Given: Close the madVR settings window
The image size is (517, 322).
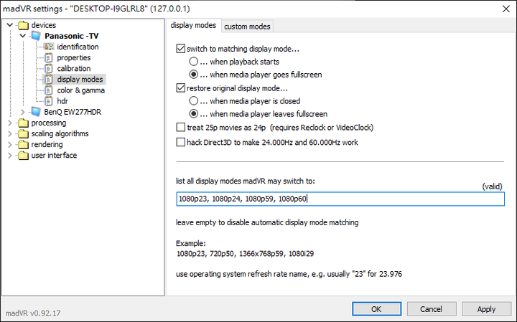Looking at the screenshot, I should 506,9.
